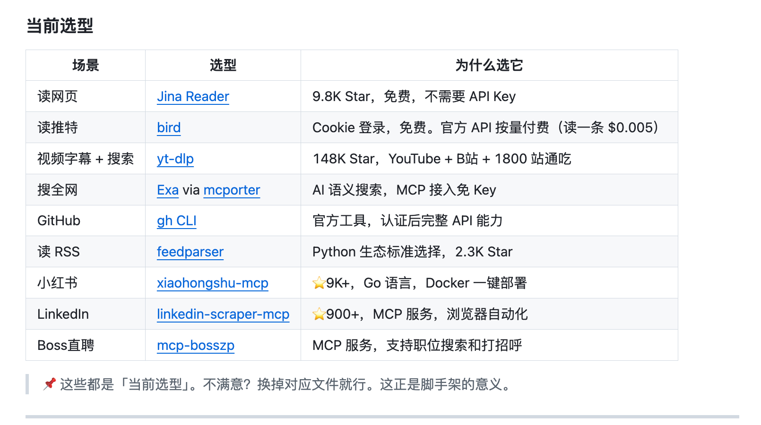Click the Boss直聘 cell
761x425 pixels.
86,345
